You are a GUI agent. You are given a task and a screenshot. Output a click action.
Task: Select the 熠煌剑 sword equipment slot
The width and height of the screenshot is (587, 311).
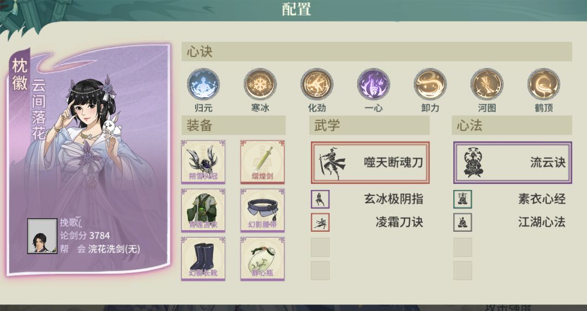click(x=263, y=162)
